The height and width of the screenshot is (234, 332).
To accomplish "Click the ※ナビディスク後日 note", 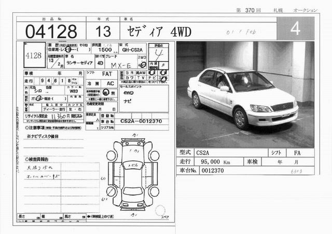I will (43, 136).
